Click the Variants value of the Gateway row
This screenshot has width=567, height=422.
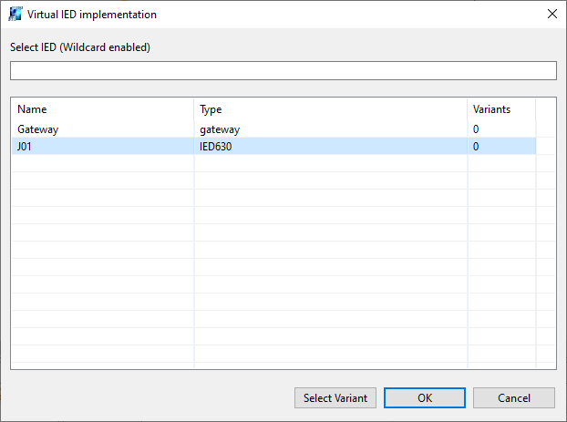476,129
